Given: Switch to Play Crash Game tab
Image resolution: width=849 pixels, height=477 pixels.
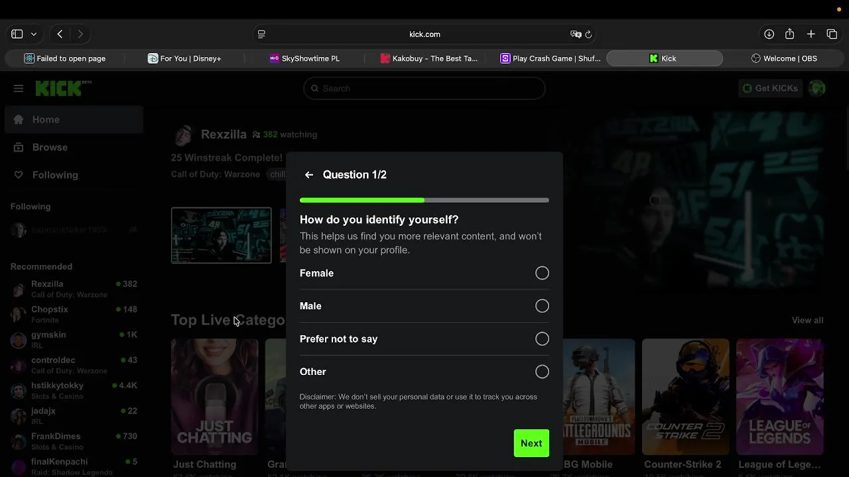Looking at the screenshot, I should pyautogui.click(x=551, y=58).
